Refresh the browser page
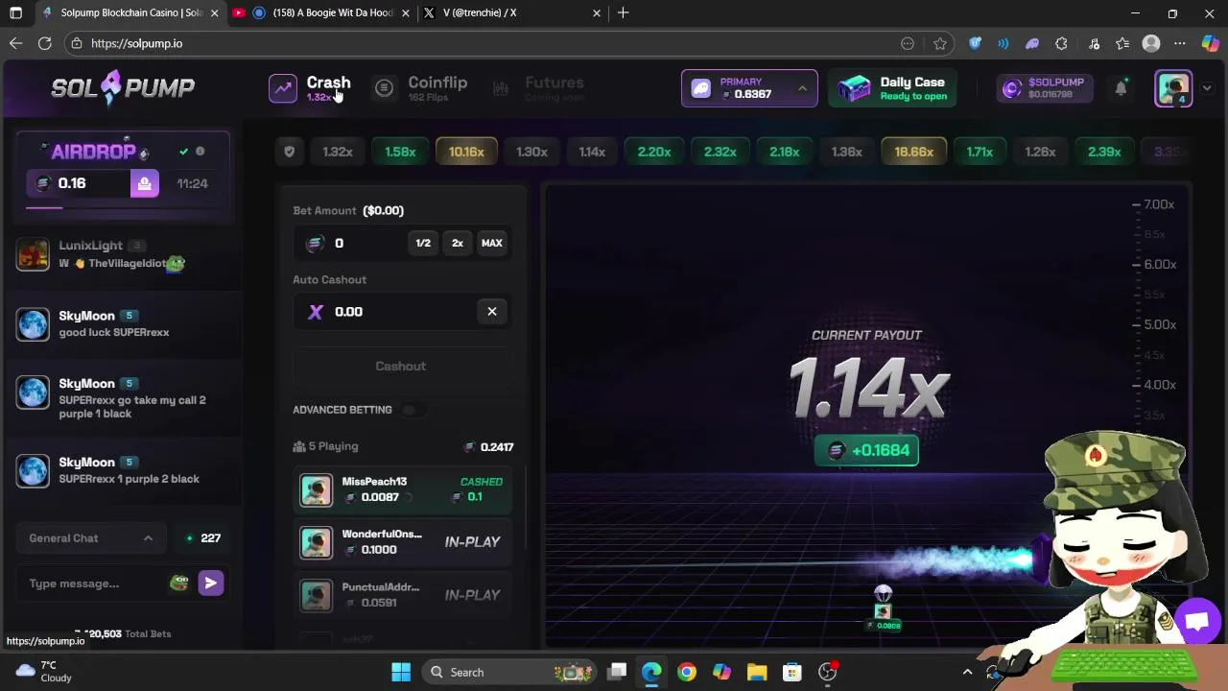 coord(44,43)
